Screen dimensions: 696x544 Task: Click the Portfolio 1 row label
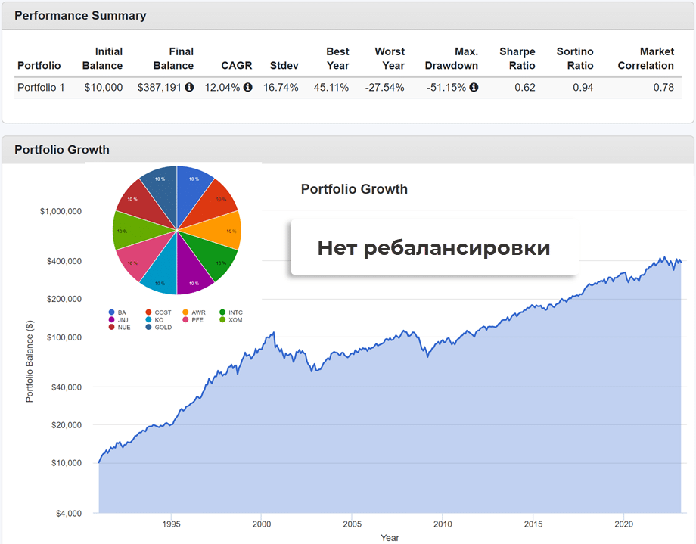coord(41,88)
